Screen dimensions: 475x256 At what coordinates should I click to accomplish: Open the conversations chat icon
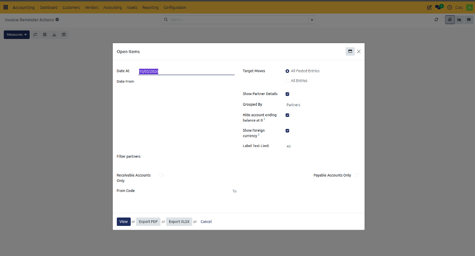click(439, 7)
